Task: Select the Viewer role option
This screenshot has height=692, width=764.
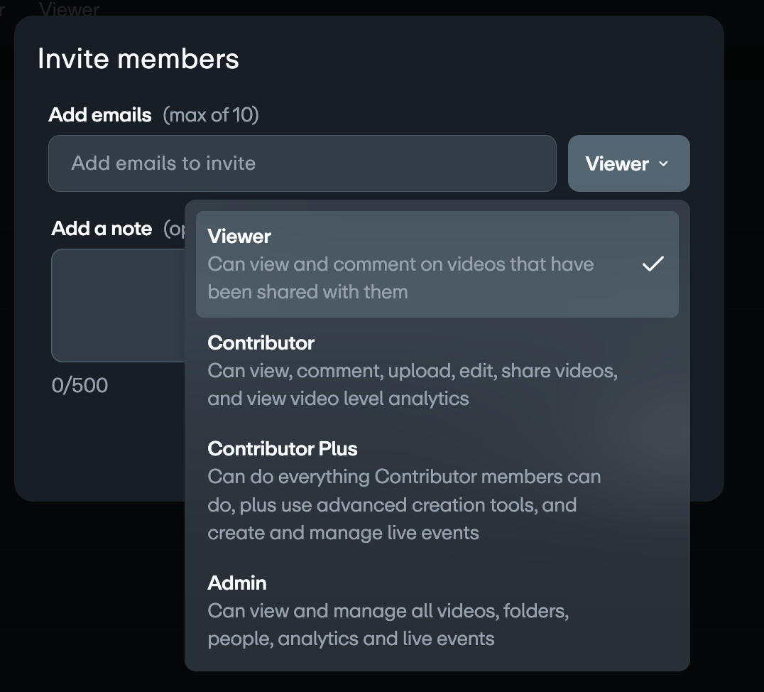Action: (239, 237)
